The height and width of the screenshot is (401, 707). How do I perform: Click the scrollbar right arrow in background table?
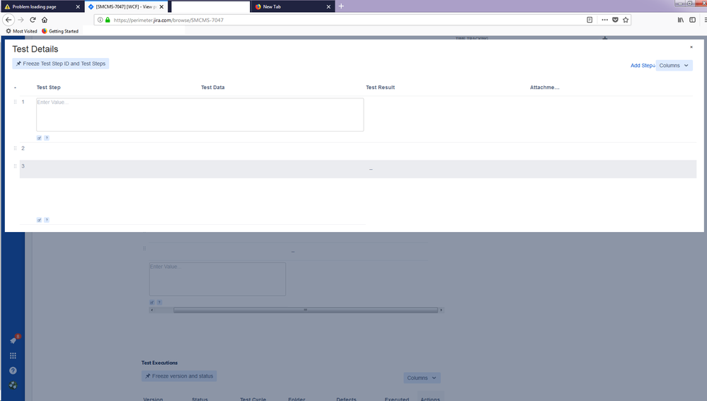[441, 310]
